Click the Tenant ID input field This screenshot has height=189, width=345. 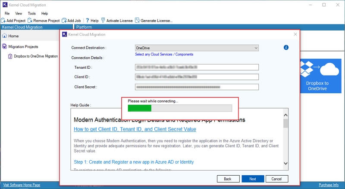[197, 67]
